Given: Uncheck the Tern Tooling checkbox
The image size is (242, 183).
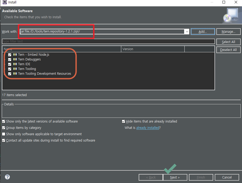Looking at the screenshot, I should click(x=10, y=69).
